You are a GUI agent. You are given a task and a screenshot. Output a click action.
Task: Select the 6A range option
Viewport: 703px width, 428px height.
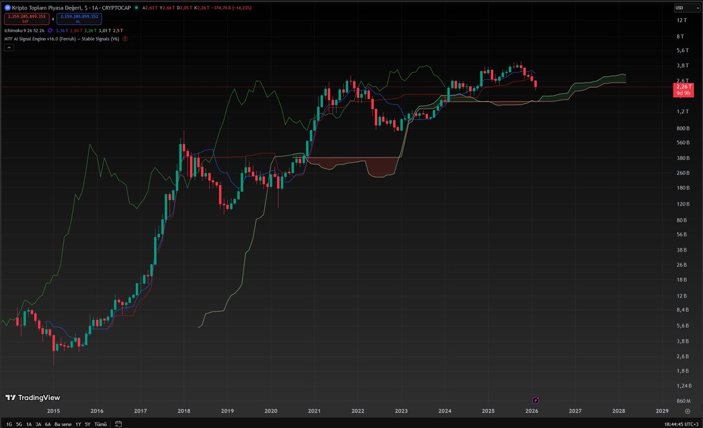tap(47, 423)
